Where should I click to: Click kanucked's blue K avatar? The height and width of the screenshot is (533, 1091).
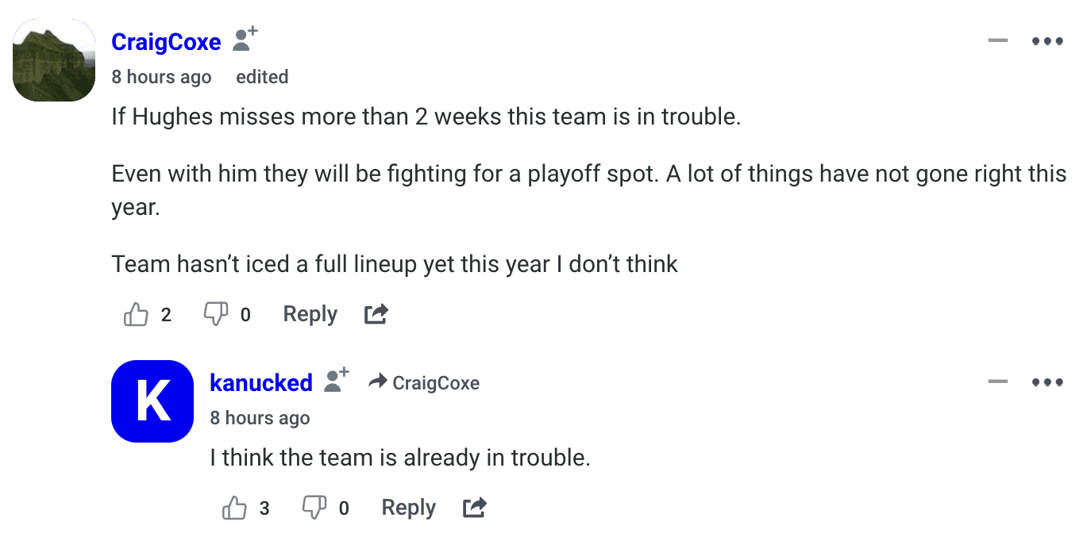click(152, 401)
